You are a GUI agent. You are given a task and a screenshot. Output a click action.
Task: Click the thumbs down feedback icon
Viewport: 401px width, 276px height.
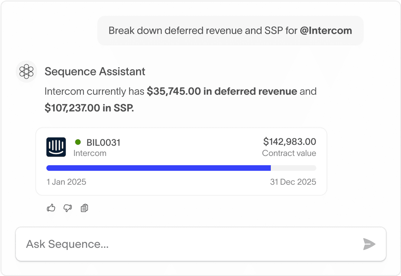(x=68, y=208)
